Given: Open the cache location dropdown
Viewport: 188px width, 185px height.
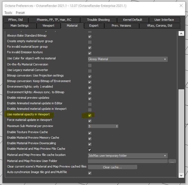Looking at the screenshot, I should (x=128, y=156).
